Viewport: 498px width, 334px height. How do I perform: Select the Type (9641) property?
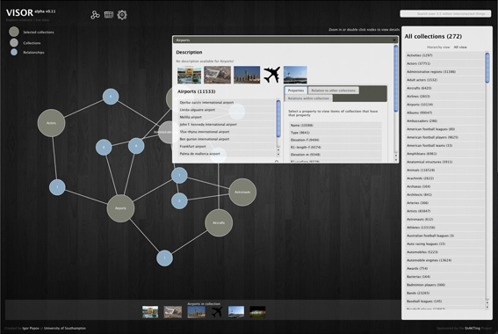[x=335, y=133]
